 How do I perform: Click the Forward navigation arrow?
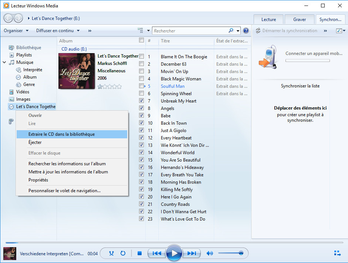tap(18, 18)
